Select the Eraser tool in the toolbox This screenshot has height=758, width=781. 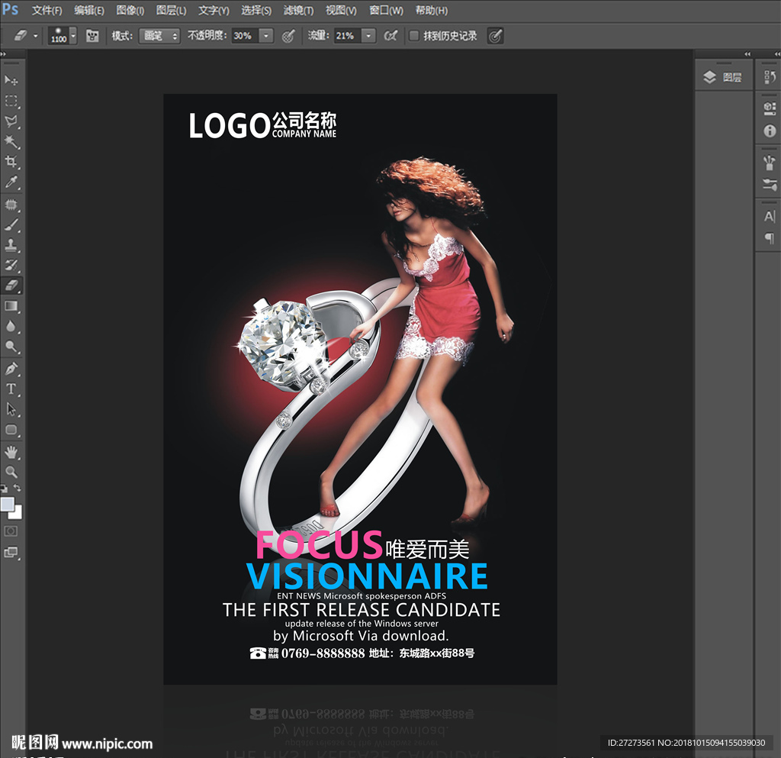pyautogui.click(x=11, y=285)
